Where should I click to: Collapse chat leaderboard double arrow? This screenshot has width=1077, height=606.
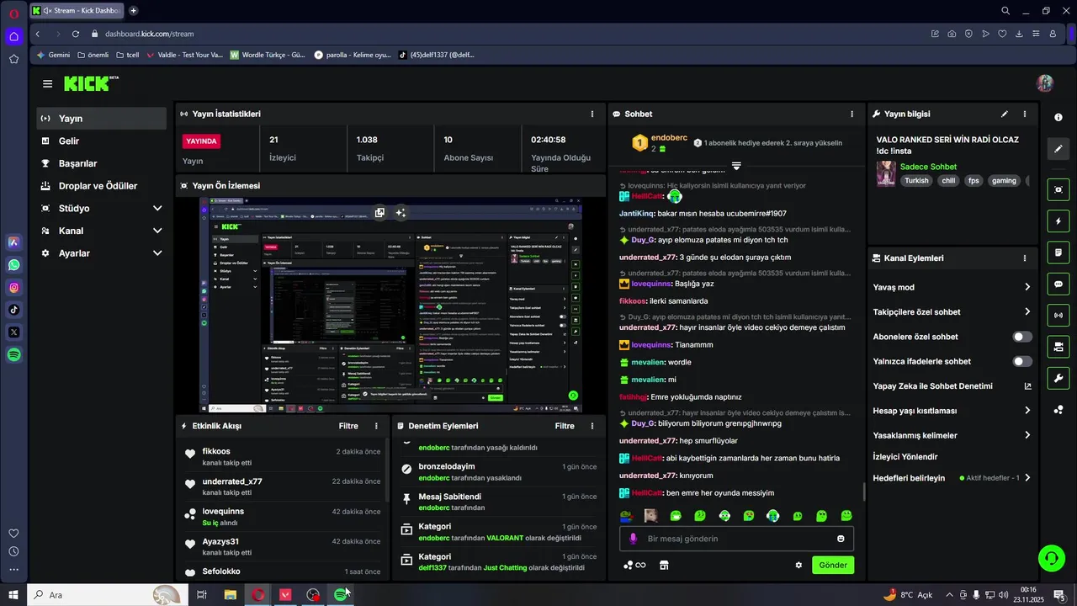click(736, 166)
